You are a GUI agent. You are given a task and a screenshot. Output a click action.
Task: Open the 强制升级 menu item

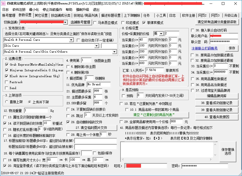click(83, 9)
